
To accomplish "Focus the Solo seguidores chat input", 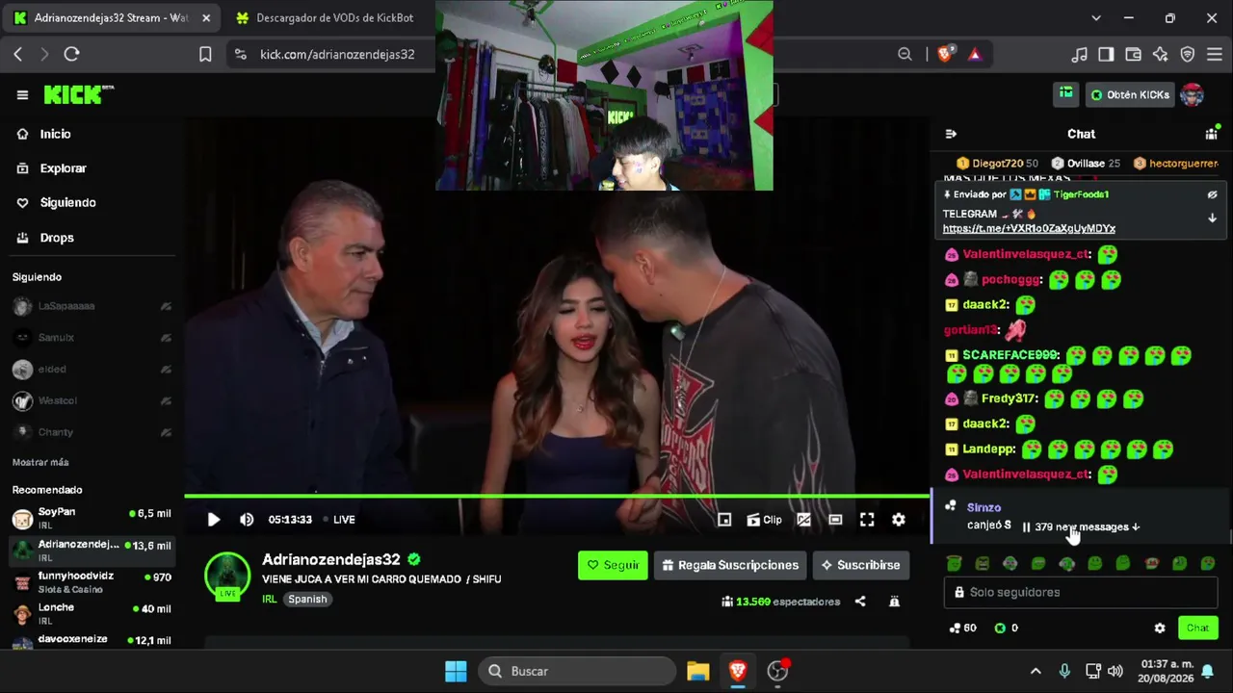I will pyautogui.click(x=1081, y=592).
